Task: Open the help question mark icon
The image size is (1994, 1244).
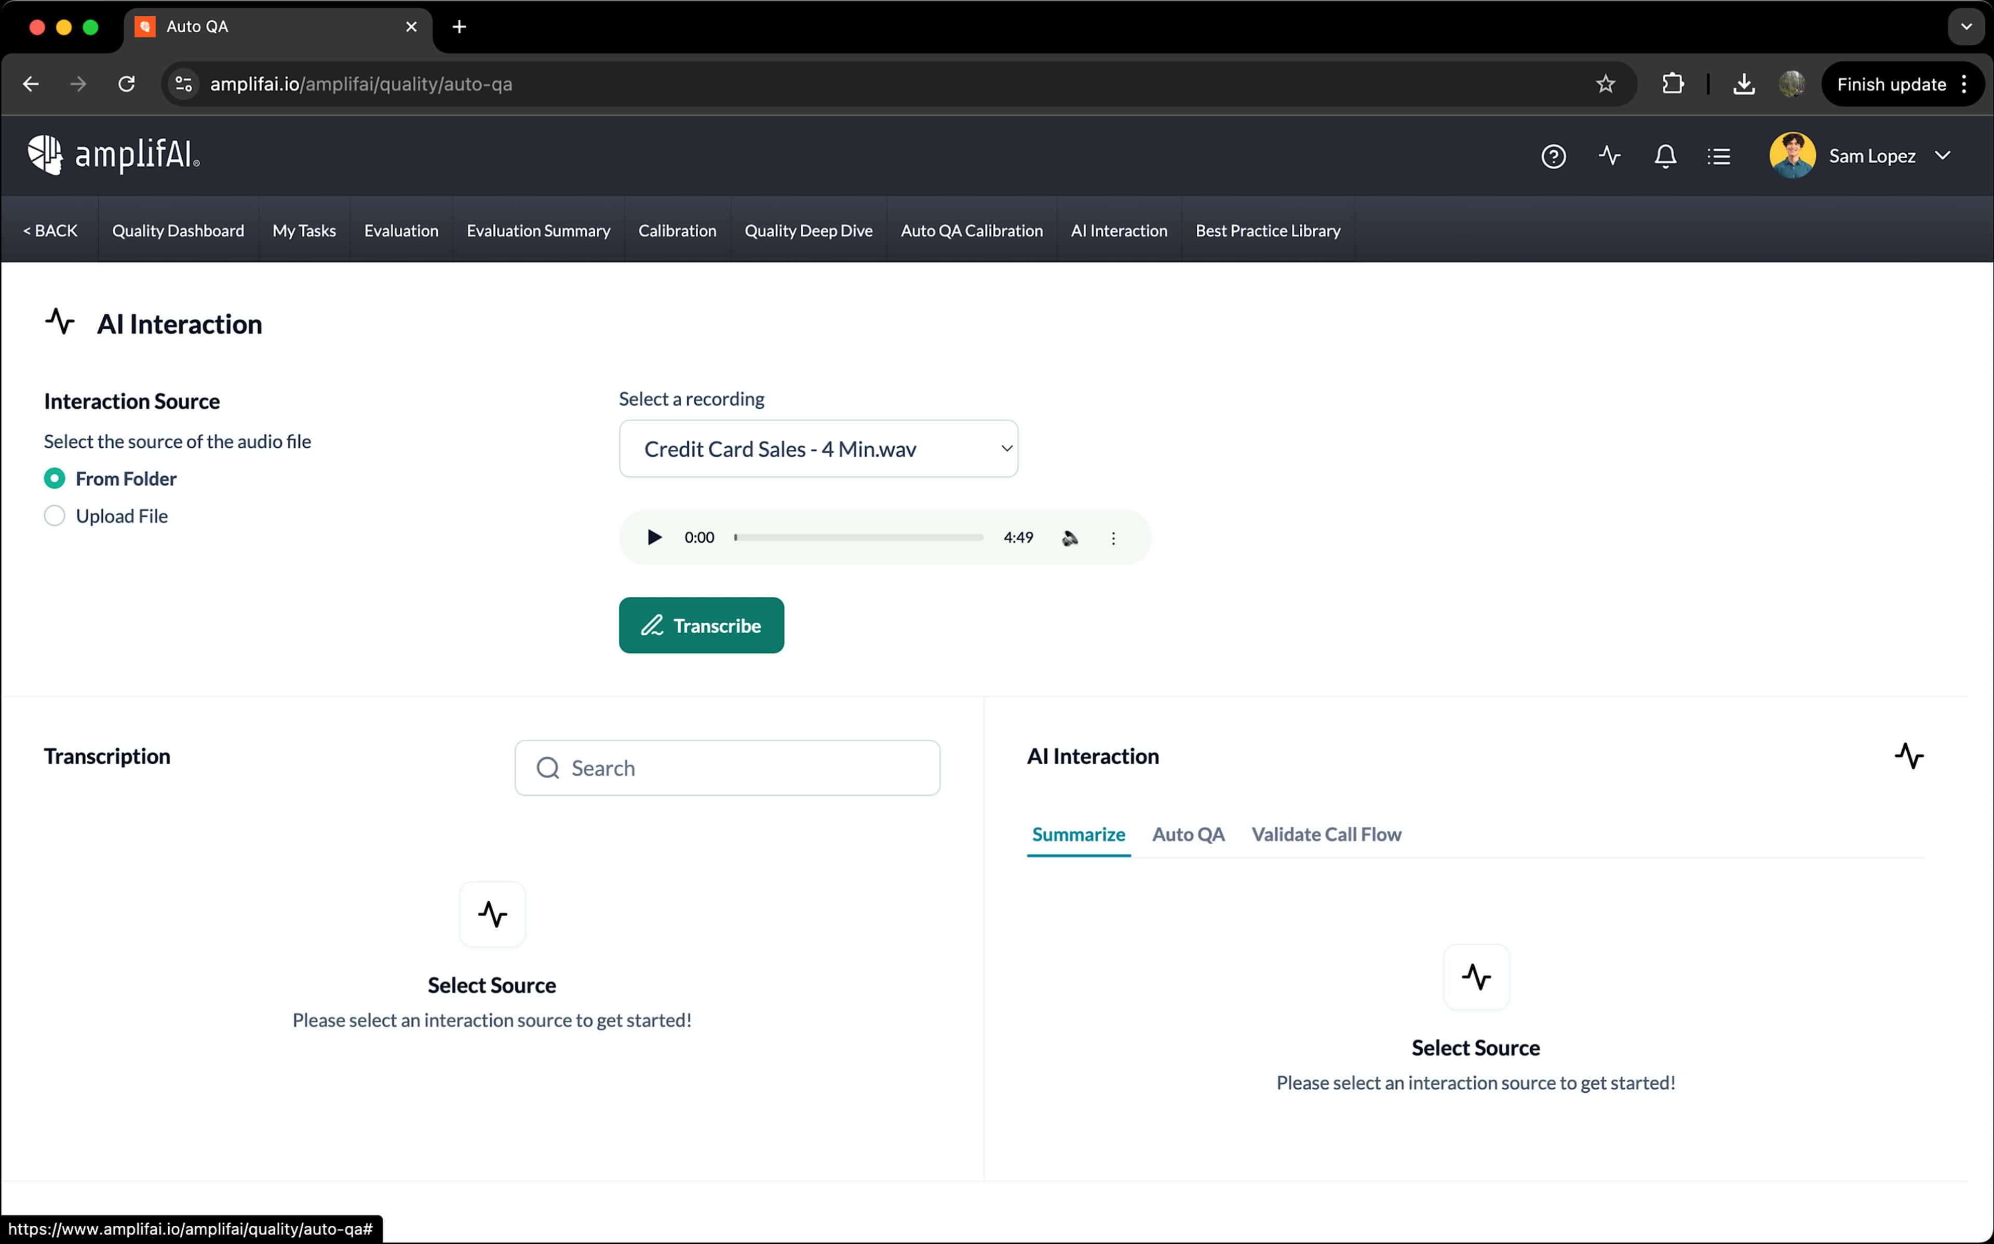Action: click(x=1553, y=155)
